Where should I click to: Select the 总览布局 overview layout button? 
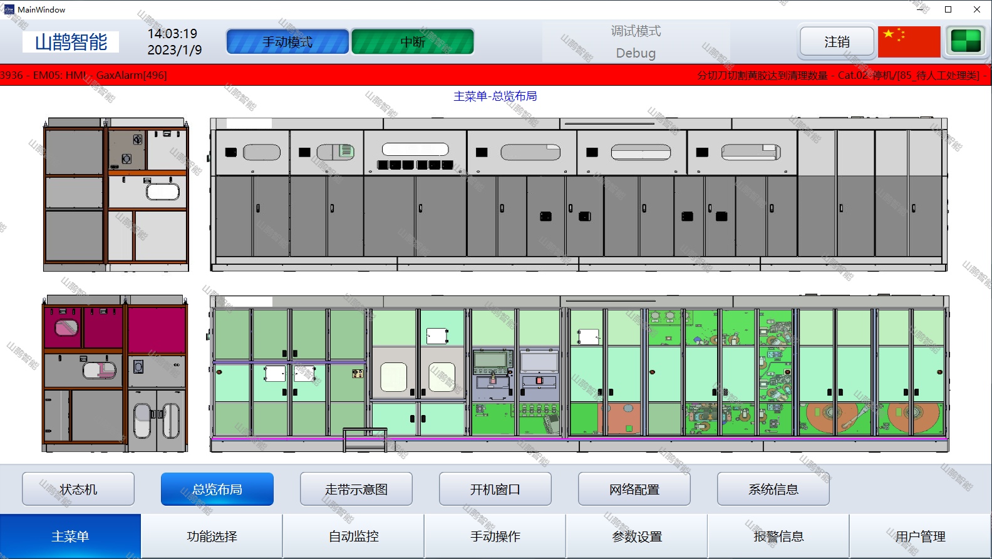coord(217,489)
